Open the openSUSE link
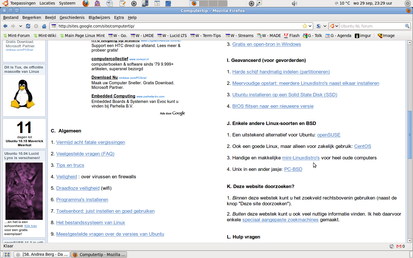This screenshot has height=258, width=413. tap(329, 135)
